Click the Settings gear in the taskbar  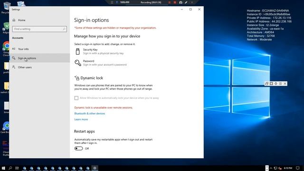click(95, 168)
